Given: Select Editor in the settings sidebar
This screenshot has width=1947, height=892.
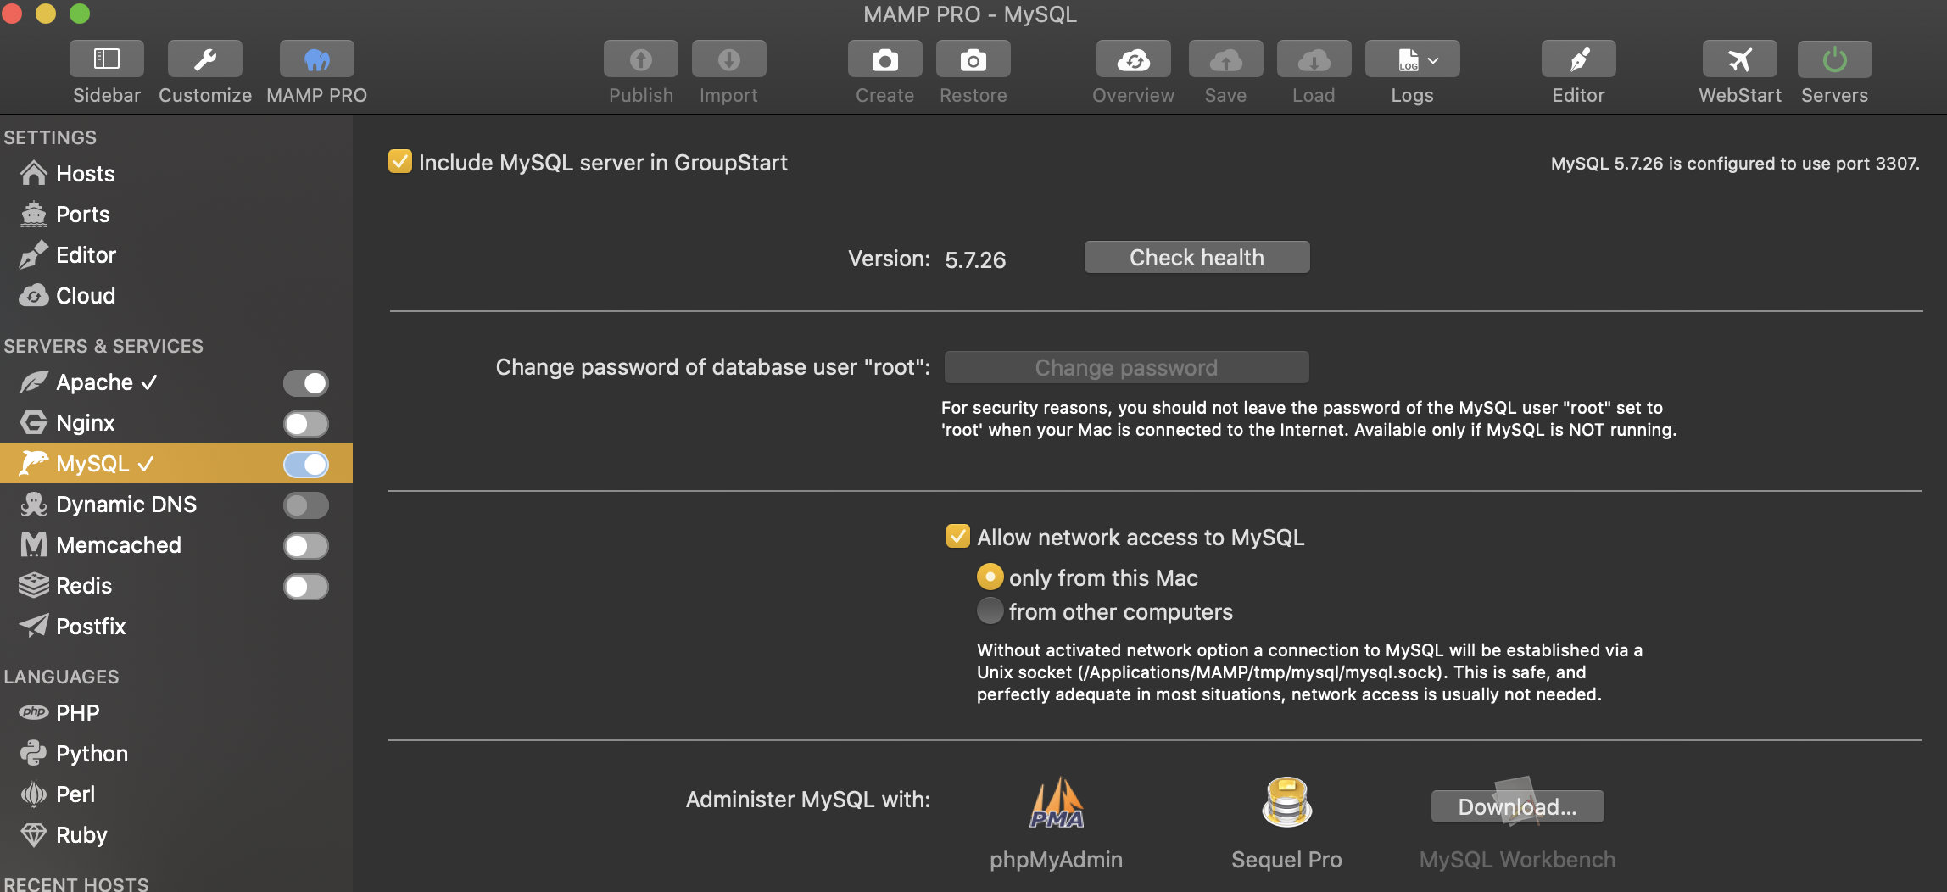Looking at the screenshot, I should point(176,255).
